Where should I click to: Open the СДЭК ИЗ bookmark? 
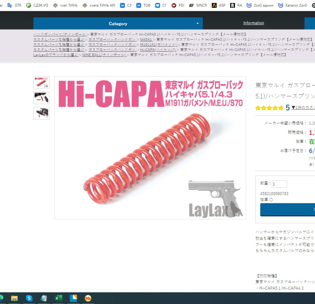point(37,5)
